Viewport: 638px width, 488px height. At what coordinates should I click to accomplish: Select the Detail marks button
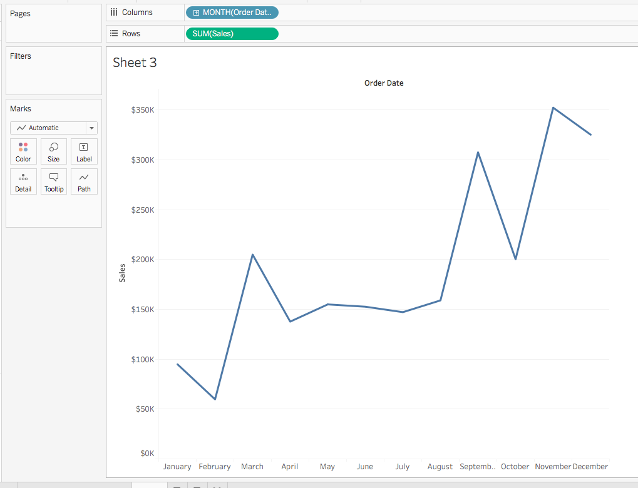point(23,181)
